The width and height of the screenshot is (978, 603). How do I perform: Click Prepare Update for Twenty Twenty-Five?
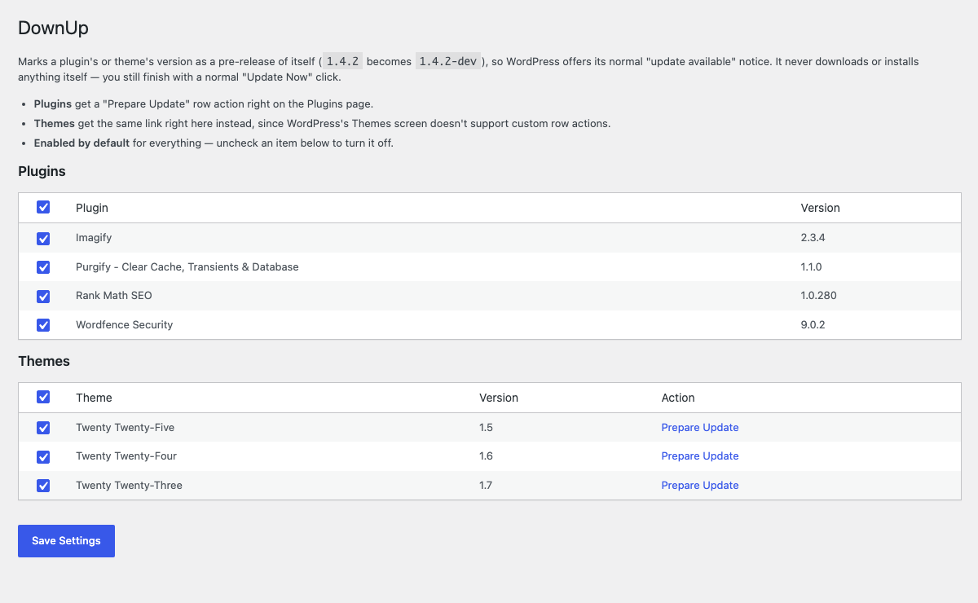(700, 427)
